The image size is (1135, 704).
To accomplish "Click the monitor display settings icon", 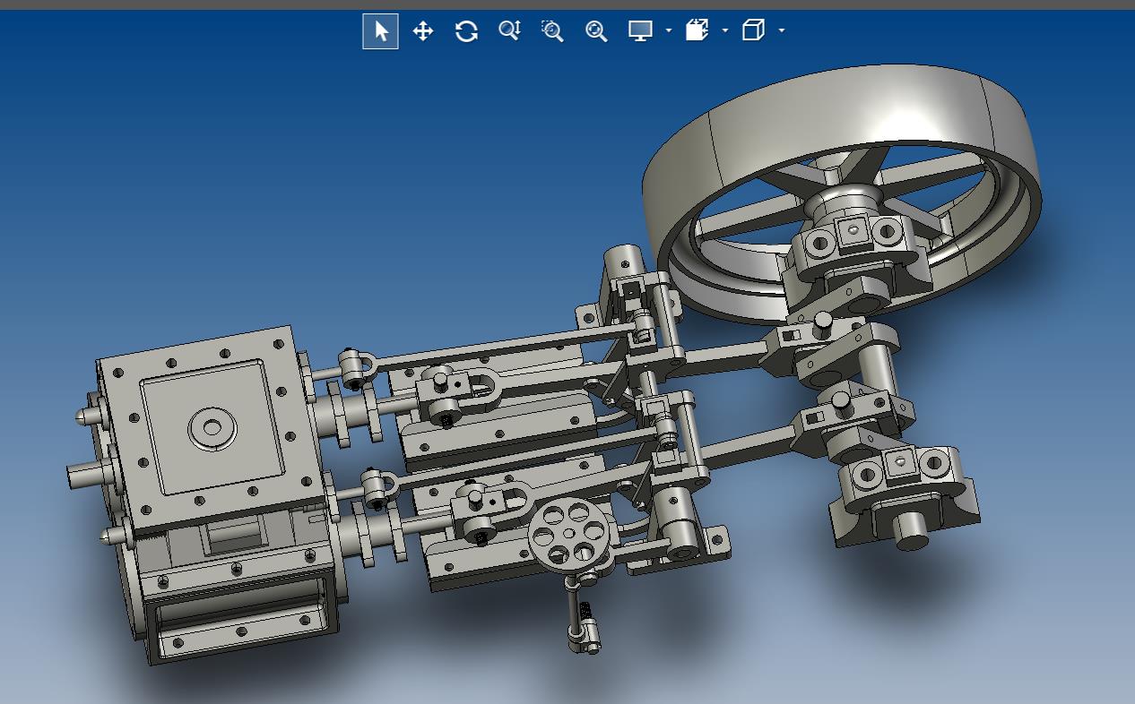I will pyautogui.click(x=640, y=31).
